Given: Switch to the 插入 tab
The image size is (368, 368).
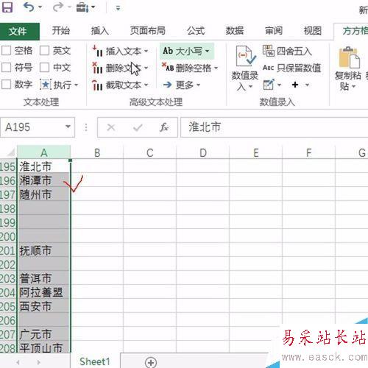Looking at the screenshot, I should click(100, 31).
